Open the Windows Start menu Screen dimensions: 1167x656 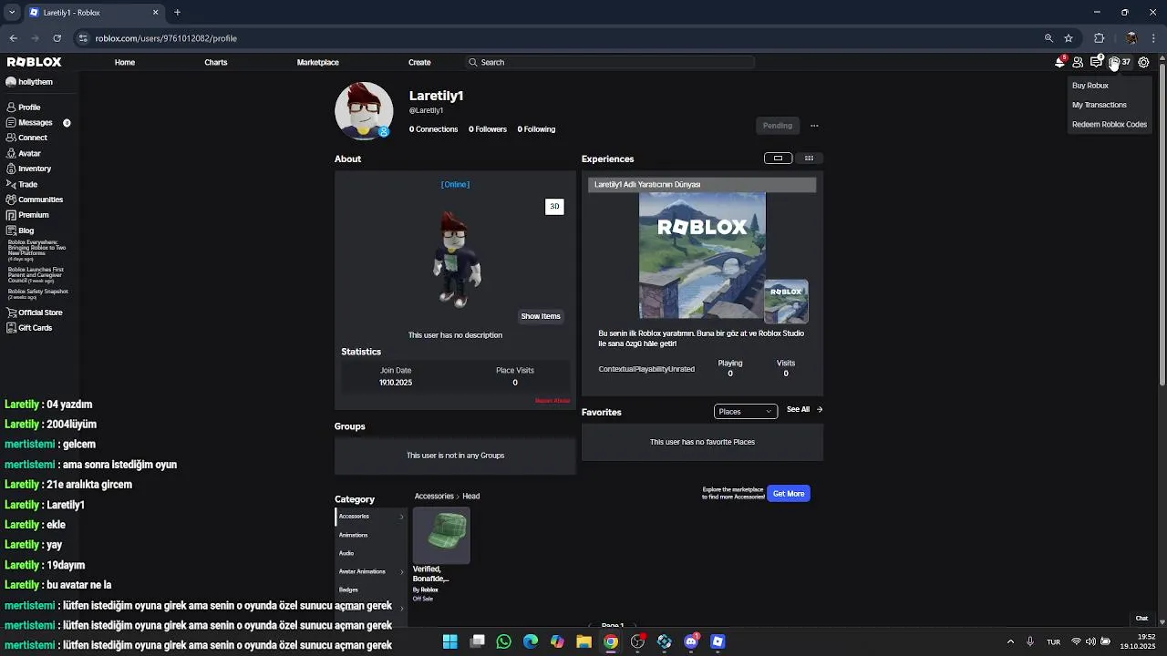pyautogui.click(x=449, y=641)
